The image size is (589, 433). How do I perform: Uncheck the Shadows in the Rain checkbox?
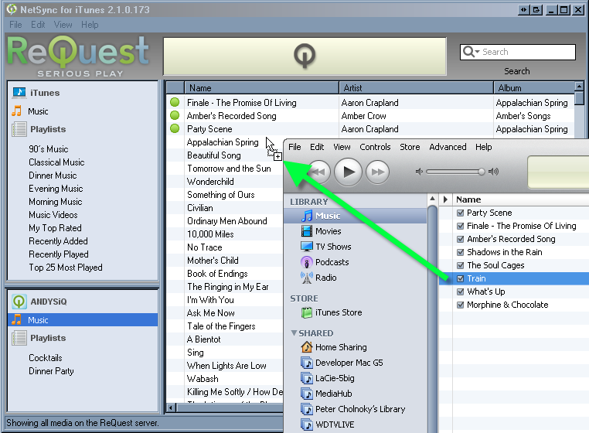tap(460, 252)
